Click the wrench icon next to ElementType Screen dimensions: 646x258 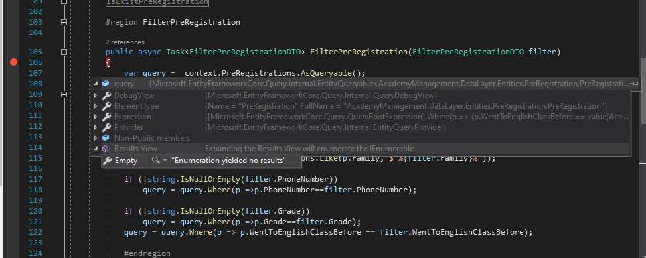[106, 106]
